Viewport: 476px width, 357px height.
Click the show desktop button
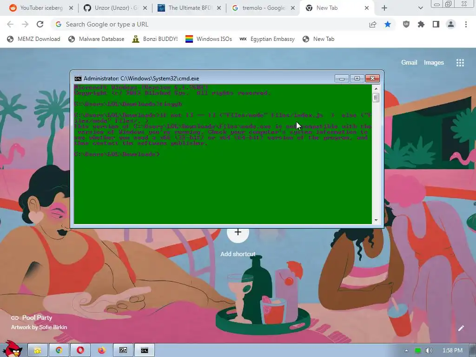(x=473, y=350)
